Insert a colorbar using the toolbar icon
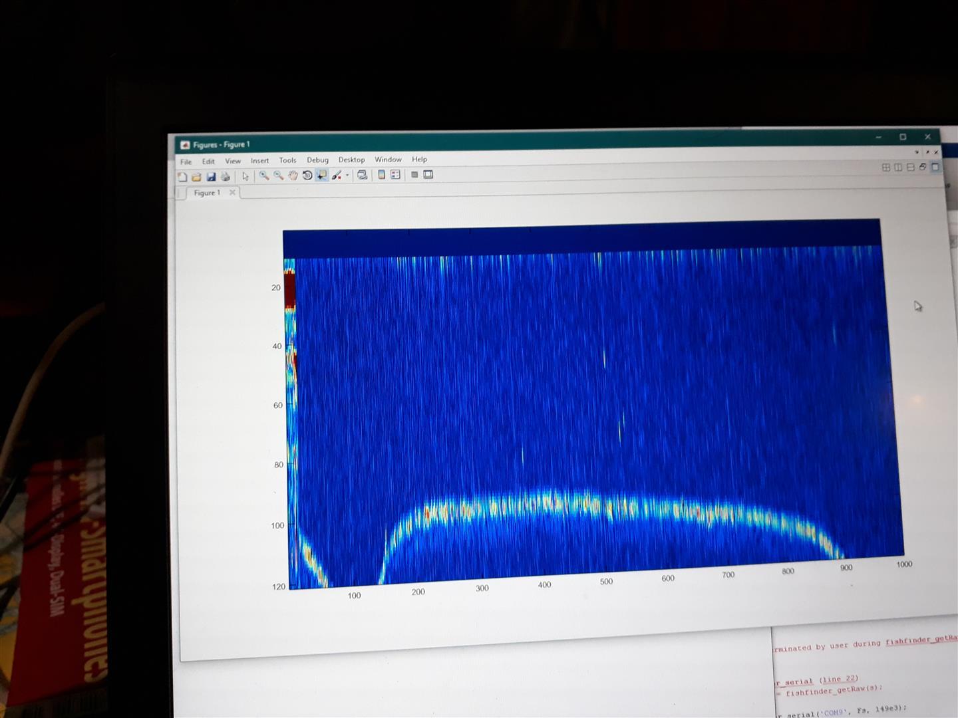The image size is (958, 718). [381, 174]
